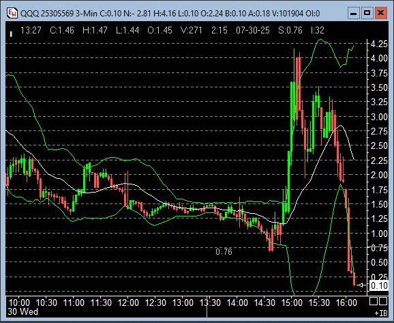Click the 30 Wed date label
Viewport: 394px width, 323px height.
[x=23, y=311]
